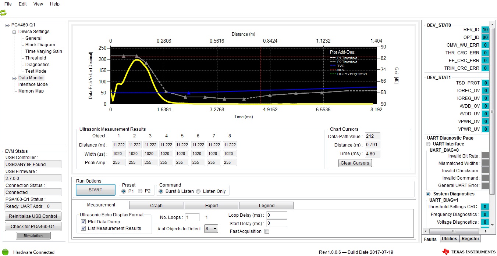Image resolution: width=497 pixels, height=256 pixels.
Task: Open the View menu
Action: click(38, 4)
